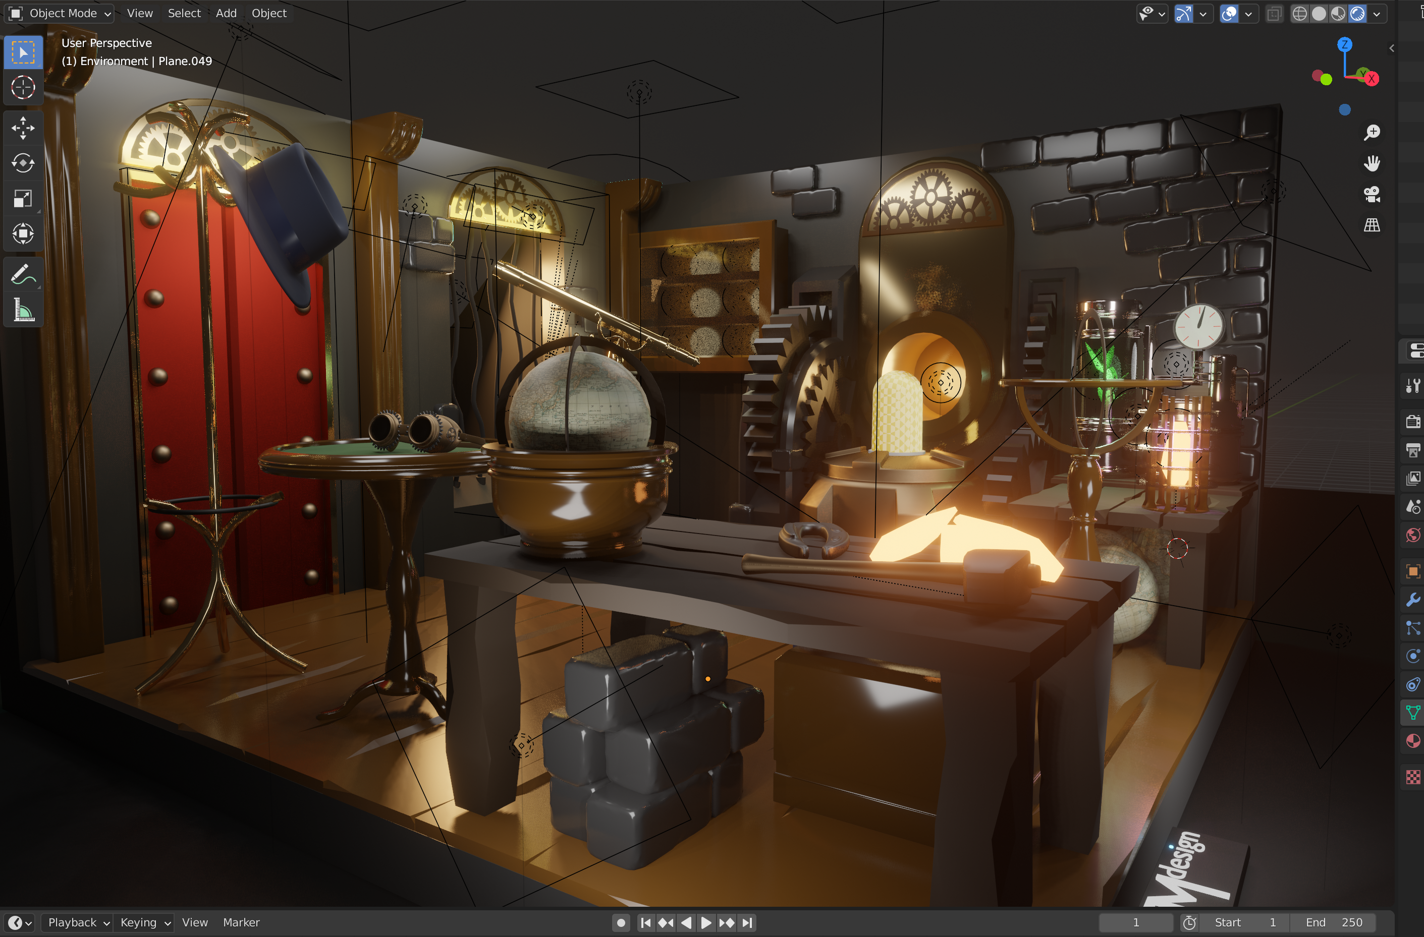Toggle camera view with the camera gizmo
Viewport: 1424px width, 937px height.
tap(1372, 194)
